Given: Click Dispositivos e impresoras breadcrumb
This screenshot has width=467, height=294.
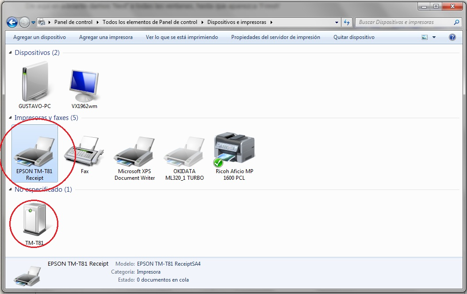Looking at the screenshot, I should click(237, 22).
